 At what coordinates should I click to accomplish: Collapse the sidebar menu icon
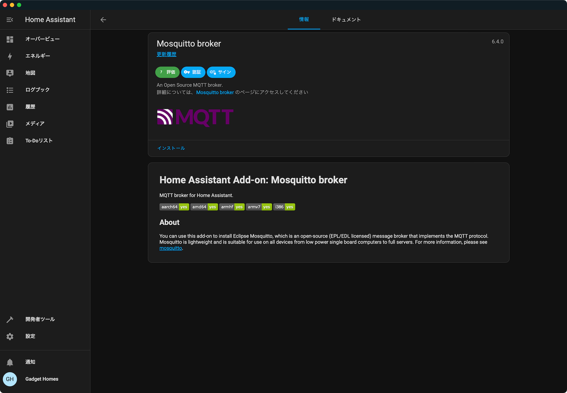pos(10,20)
